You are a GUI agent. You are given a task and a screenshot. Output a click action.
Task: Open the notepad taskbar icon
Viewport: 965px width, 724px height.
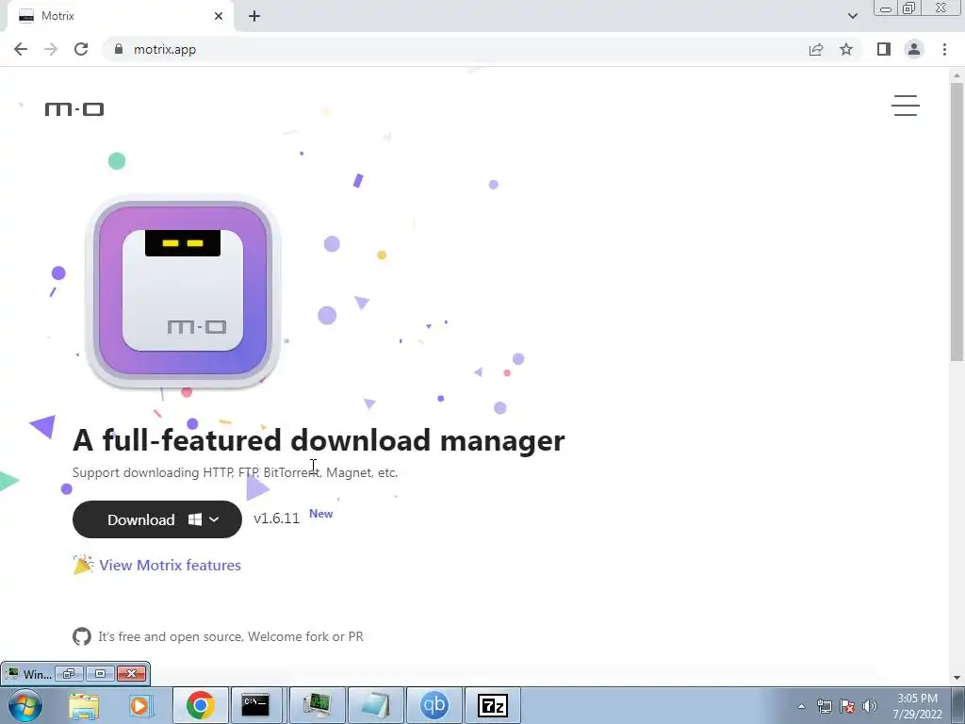pyautogui.click(x=375, y=705)
